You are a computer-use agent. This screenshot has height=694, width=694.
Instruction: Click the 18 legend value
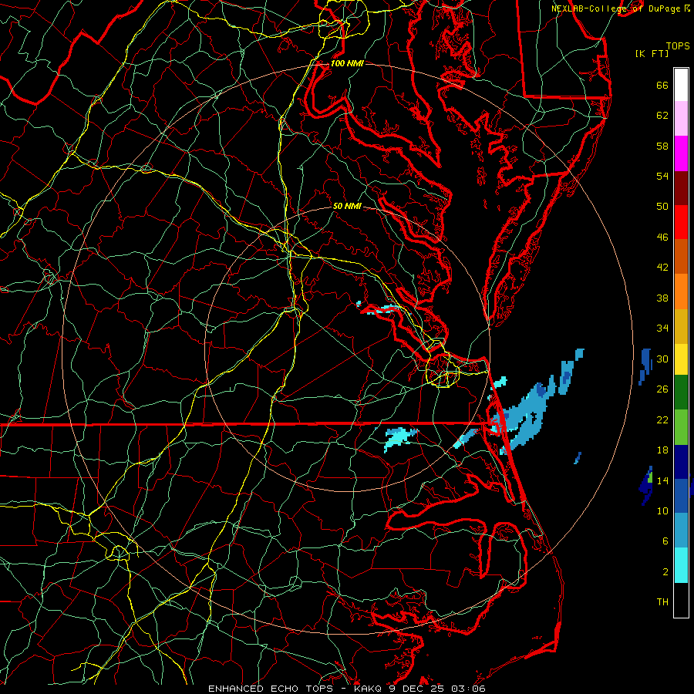point(662,450)
